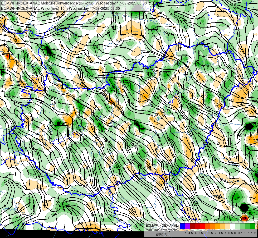
Task: Click the 'Wind (m/s) 10m' title line
Action: [60, 8]
